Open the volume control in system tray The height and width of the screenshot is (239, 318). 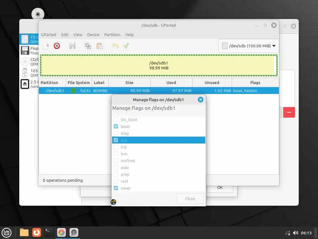[x=296, y=233]
